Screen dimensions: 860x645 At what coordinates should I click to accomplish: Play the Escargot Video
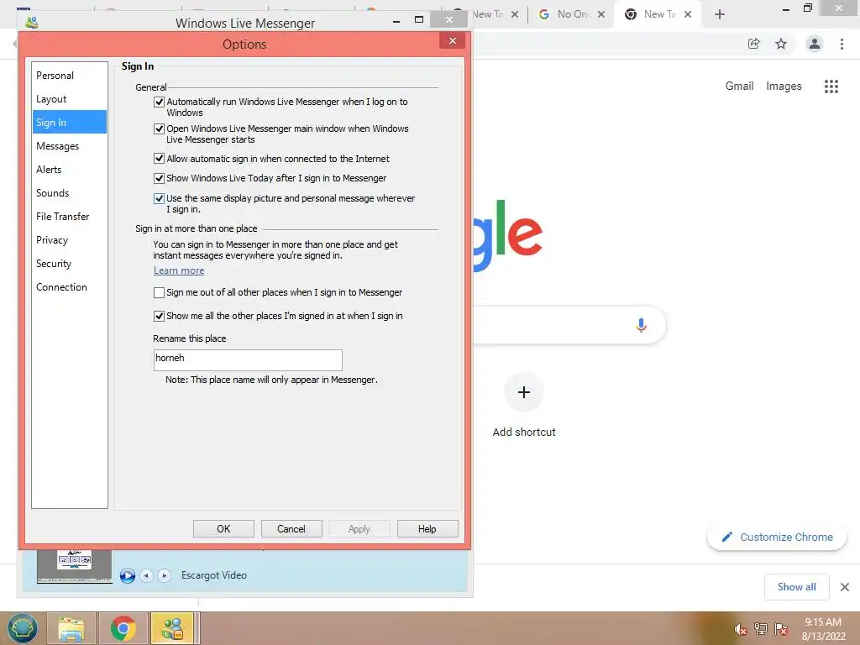tap(128, 575)
